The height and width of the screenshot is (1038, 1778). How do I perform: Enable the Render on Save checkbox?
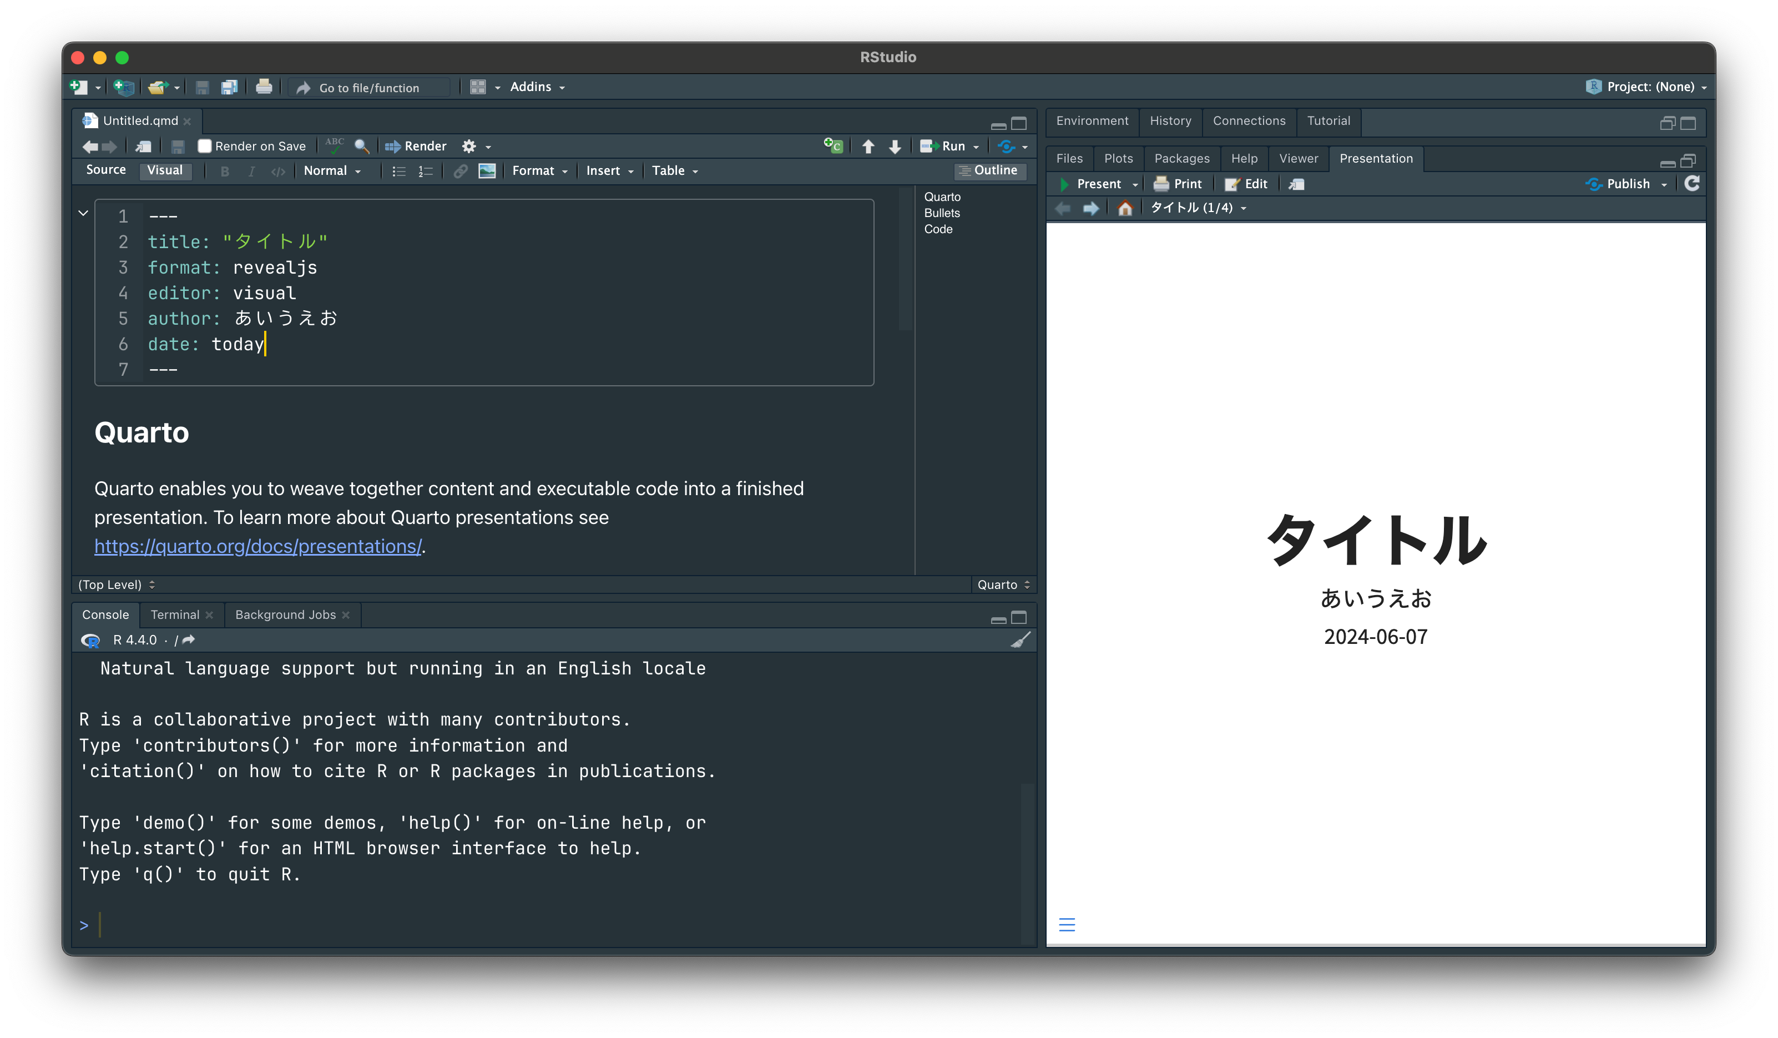pyautogui.click(x=205, y=146)
